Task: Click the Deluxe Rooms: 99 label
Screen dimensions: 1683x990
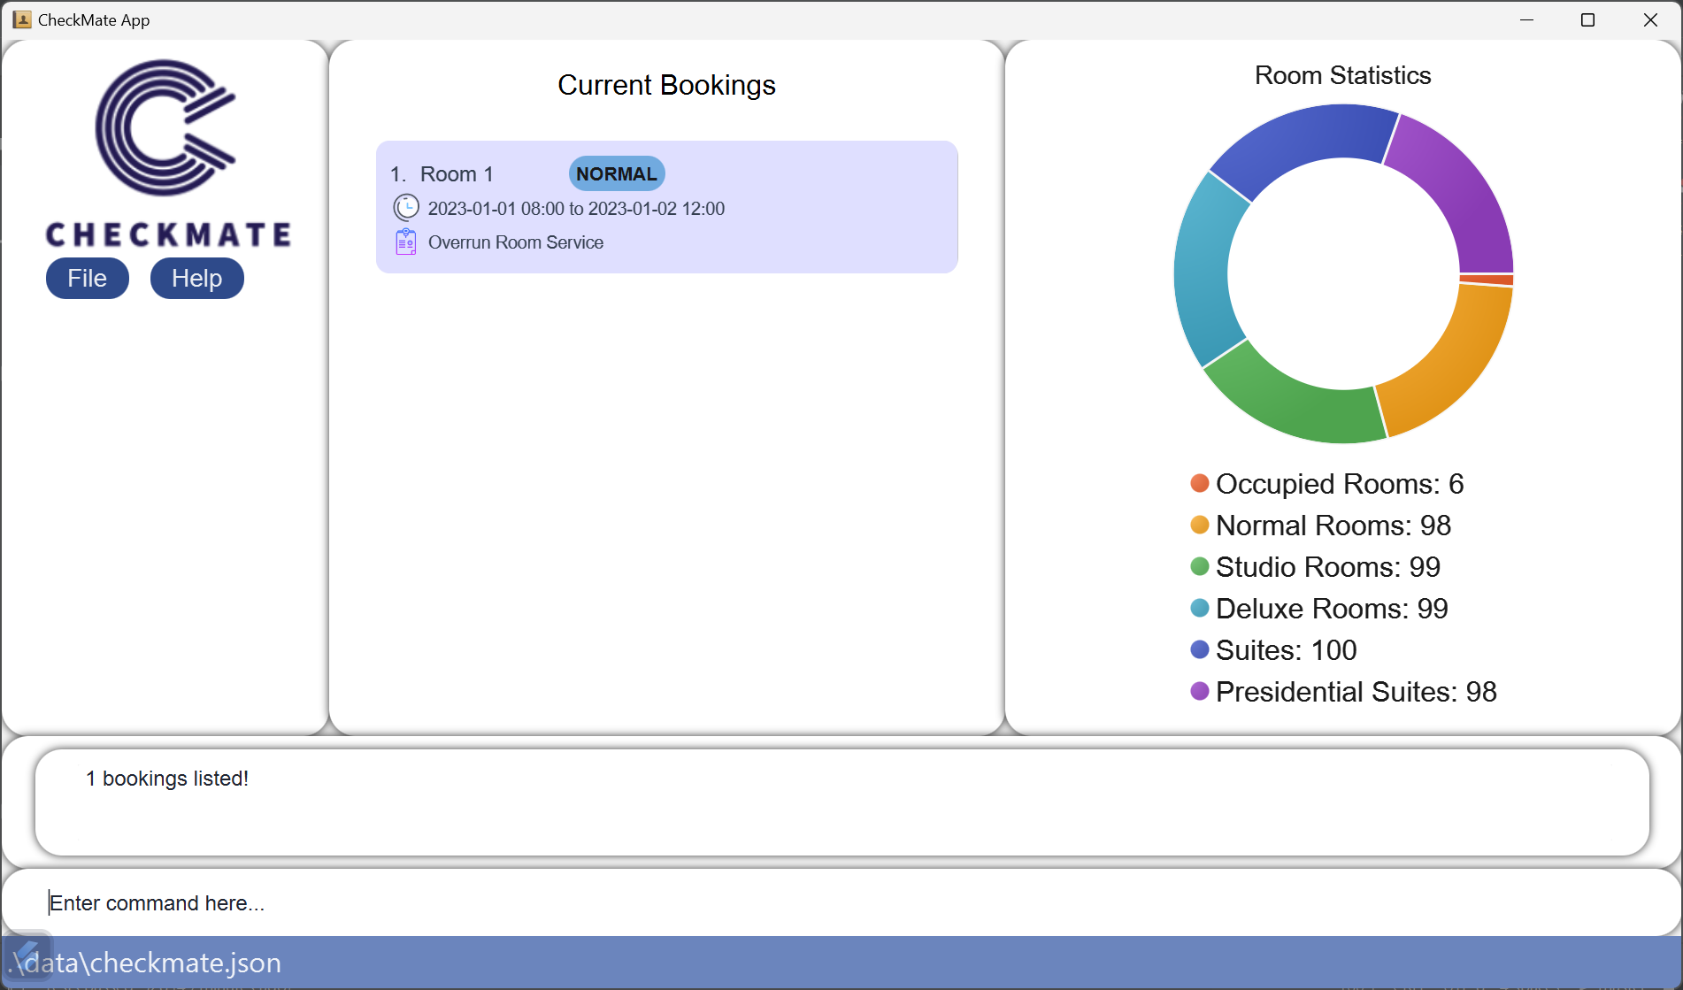Action: [1332, 609]
